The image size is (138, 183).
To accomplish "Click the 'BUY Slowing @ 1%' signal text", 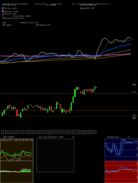I will click(43, 25).
